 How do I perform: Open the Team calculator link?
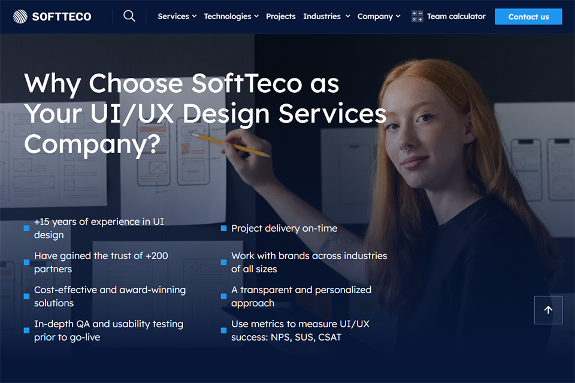[x=456, y=17]
